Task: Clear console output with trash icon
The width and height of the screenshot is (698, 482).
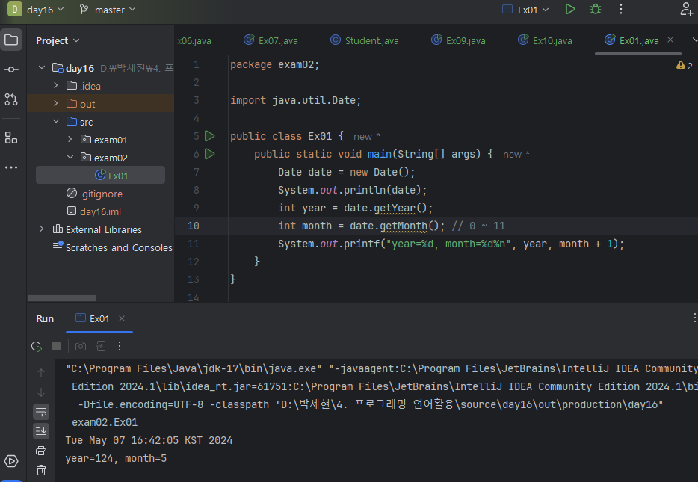Action: (x=41, y=469)
